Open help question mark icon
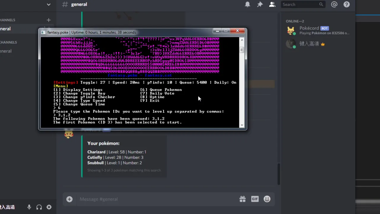 (x=346, y=4)
